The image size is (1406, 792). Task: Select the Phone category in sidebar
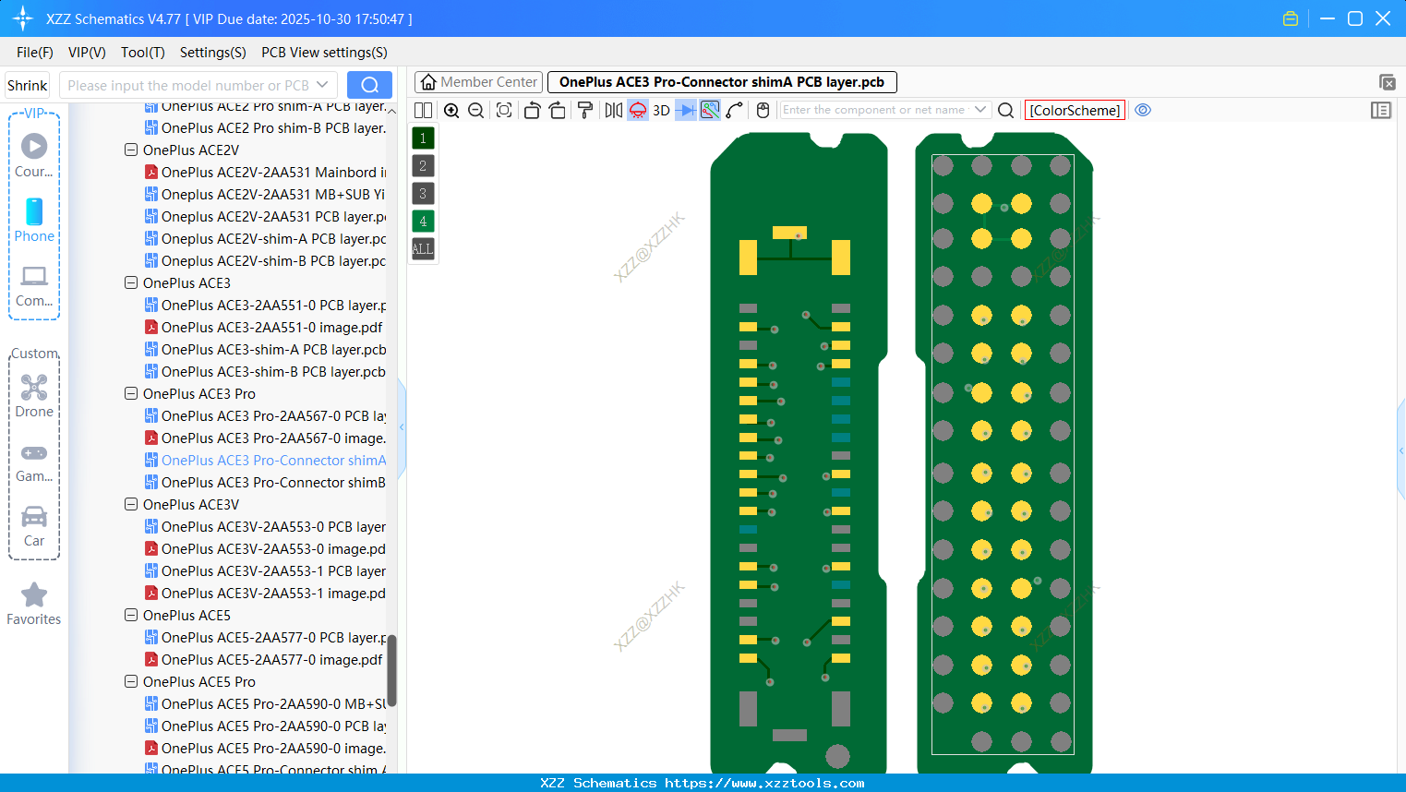pyautogui.click(x=34, y=221)
